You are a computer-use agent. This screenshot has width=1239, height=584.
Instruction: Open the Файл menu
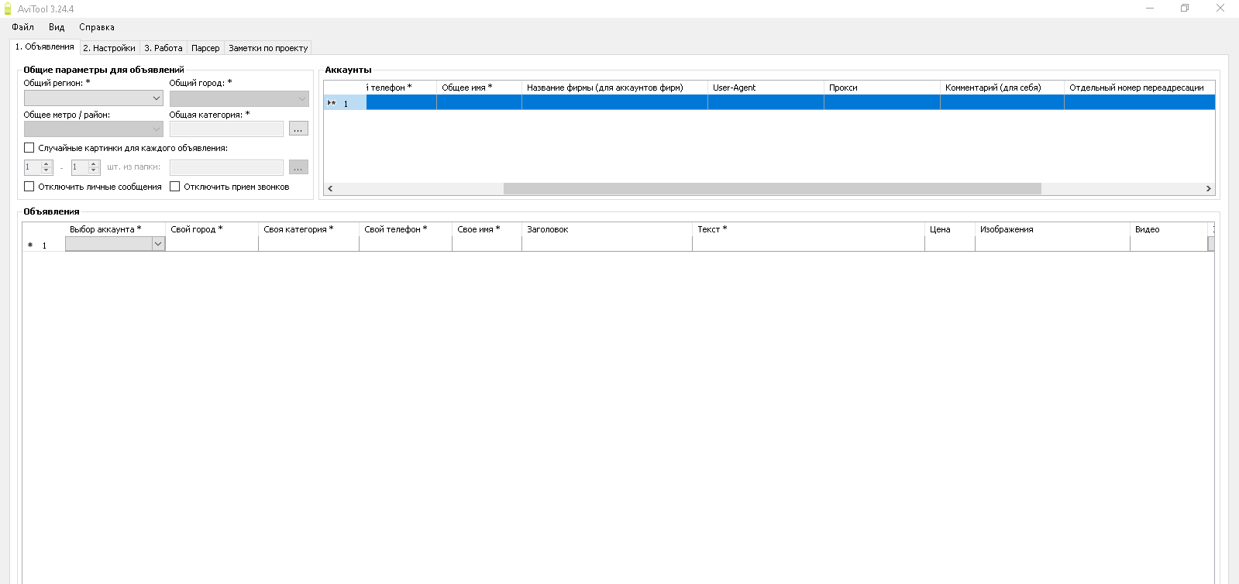pos(22,27)
